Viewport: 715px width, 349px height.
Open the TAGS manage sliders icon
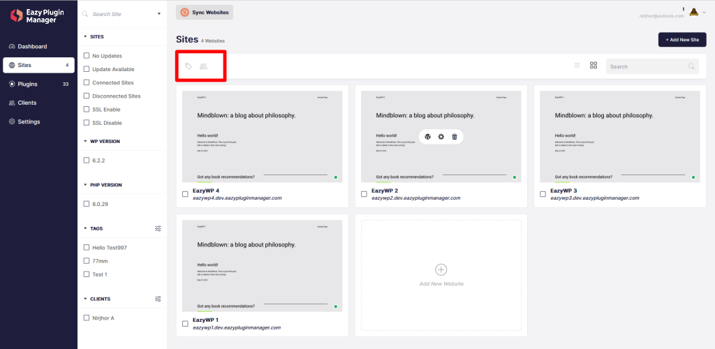click(x=159, y=229)
